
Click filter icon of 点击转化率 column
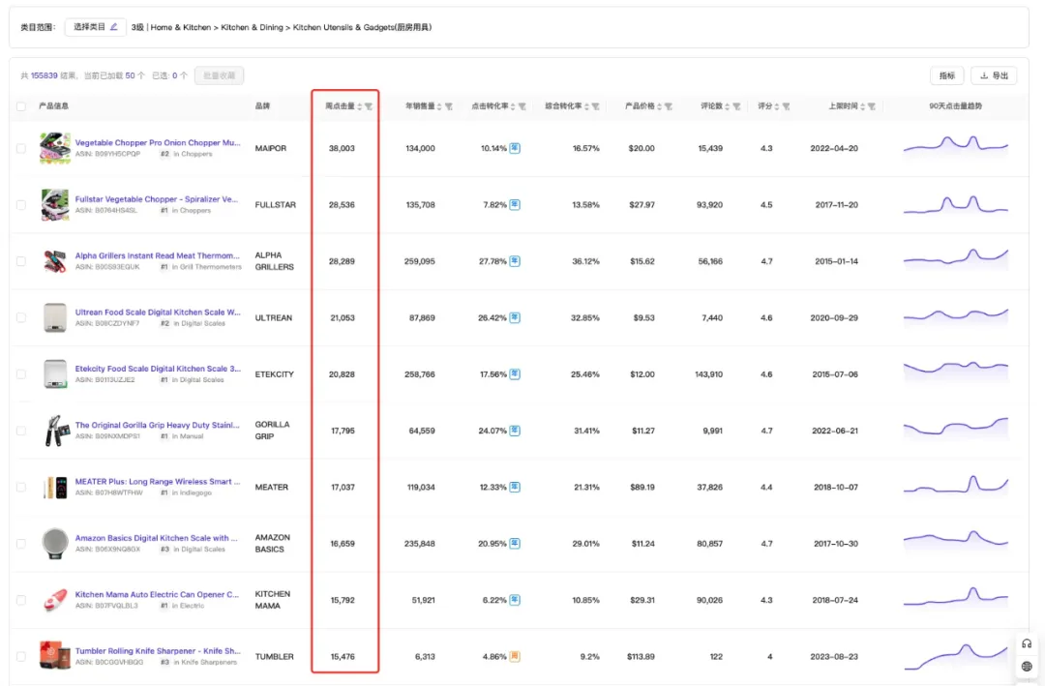coord(522,106)
